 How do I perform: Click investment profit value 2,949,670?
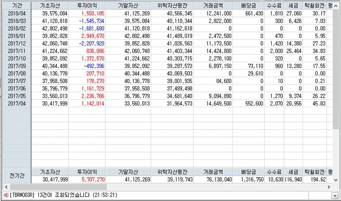click(x=93, y=36)
